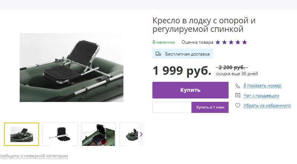The height and width of the screenshot is (164, 297).
Task: Click the Убрать из избранного link
Action: tap(267, 106)
